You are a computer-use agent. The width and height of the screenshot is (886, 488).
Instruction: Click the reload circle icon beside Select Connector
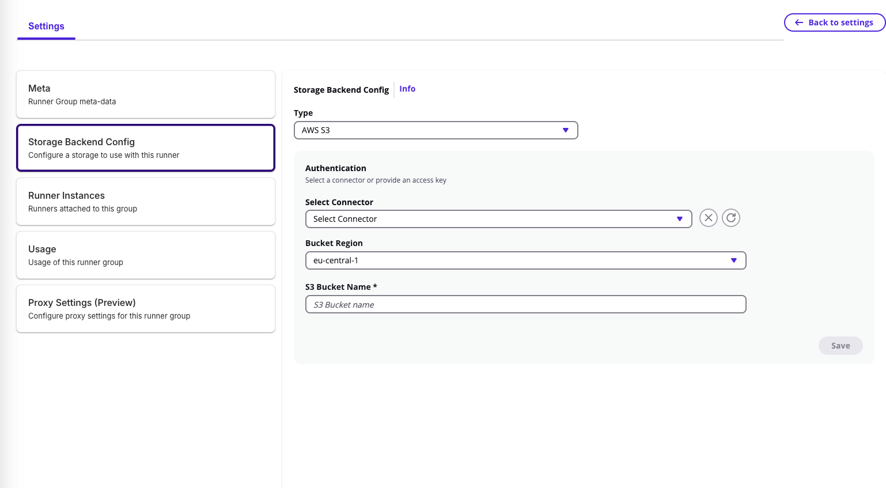731,218
